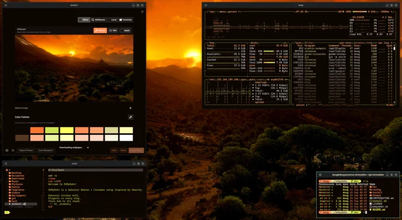Switch to the Local tab in Aether
The image size is (402, 220).
point(112,20)
